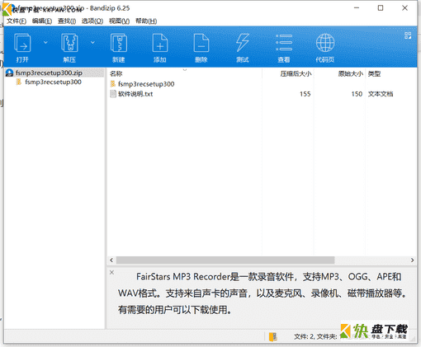421x347 pixels.
Task: Click the horizontal scrollbar left arrow
Action: [x=111, y=260]
